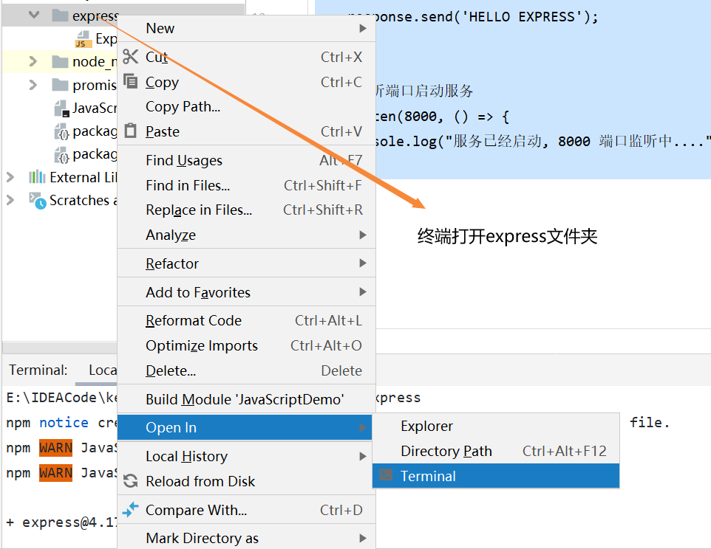The height and width of the screenshot is (549, 711).
Task: Choose Find in Files
Action: tap(246, 185)
